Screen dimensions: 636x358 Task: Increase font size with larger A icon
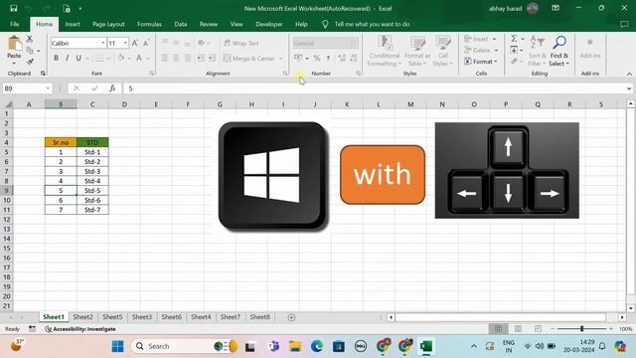[x=135, y=43]
